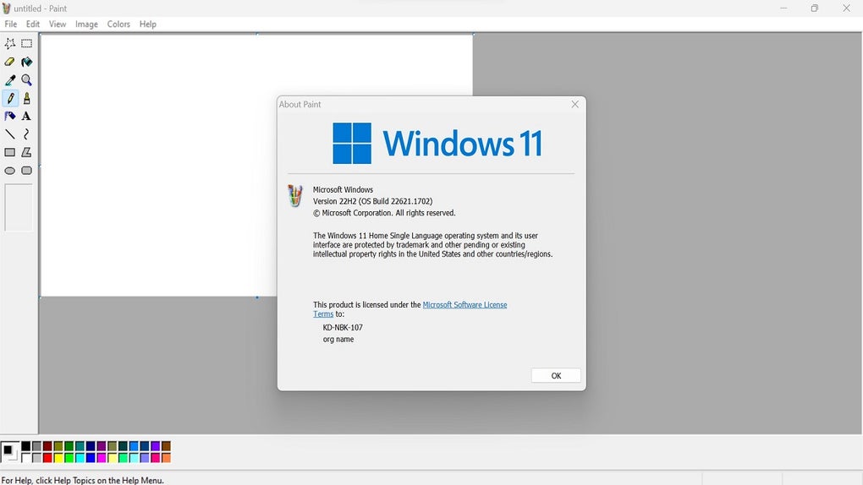Minimize the Paint window
The height and width of the screenshot is (485, 863).
(x=783, y=8)
